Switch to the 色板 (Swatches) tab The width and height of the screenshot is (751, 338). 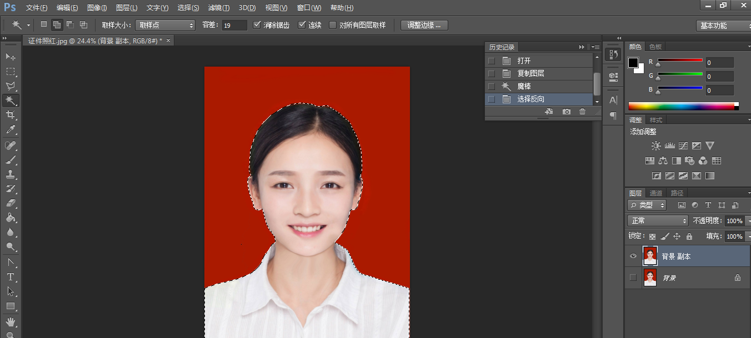coord(655,47)
